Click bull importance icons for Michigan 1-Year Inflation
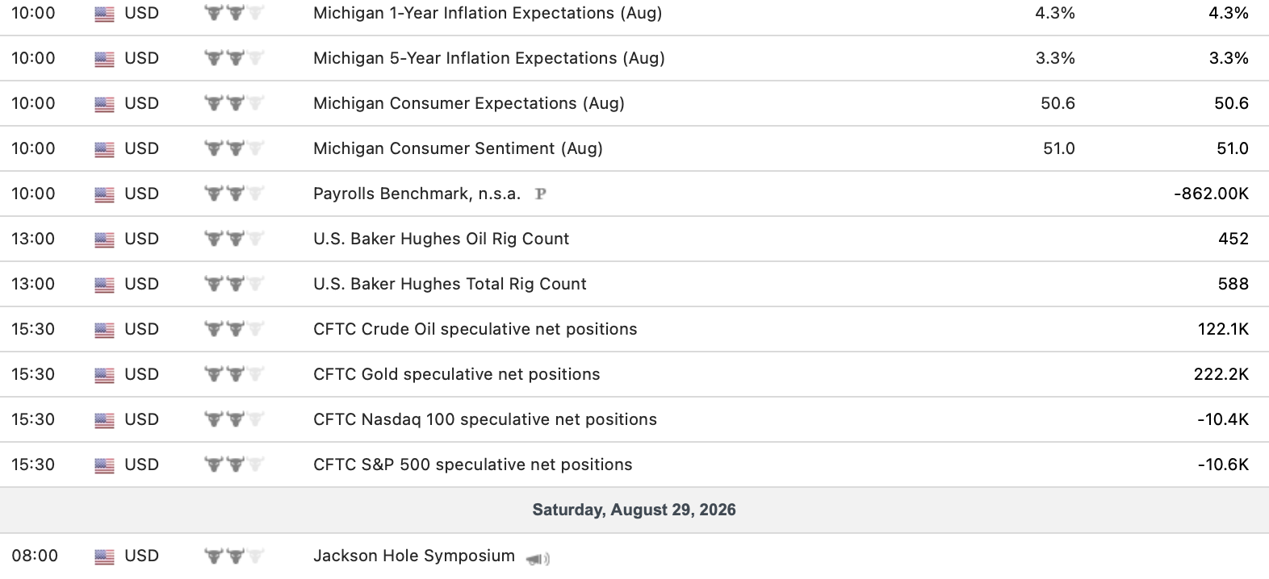This screenshot has width=1269, height=579. point(234,13)
